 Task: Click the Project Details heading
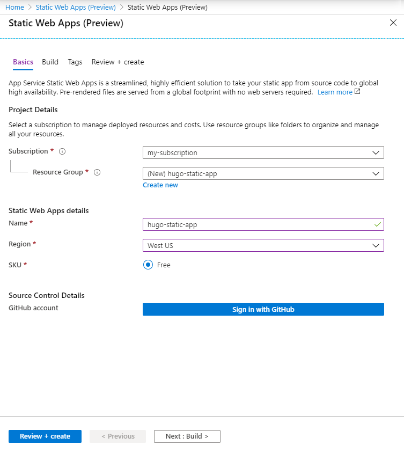(x=33, y=110)
